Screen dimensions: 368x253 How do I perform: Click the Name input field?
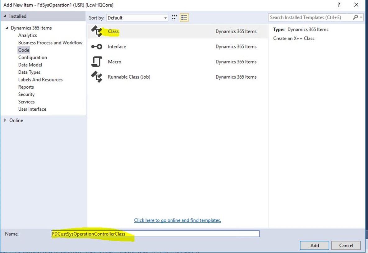[155, 234]
